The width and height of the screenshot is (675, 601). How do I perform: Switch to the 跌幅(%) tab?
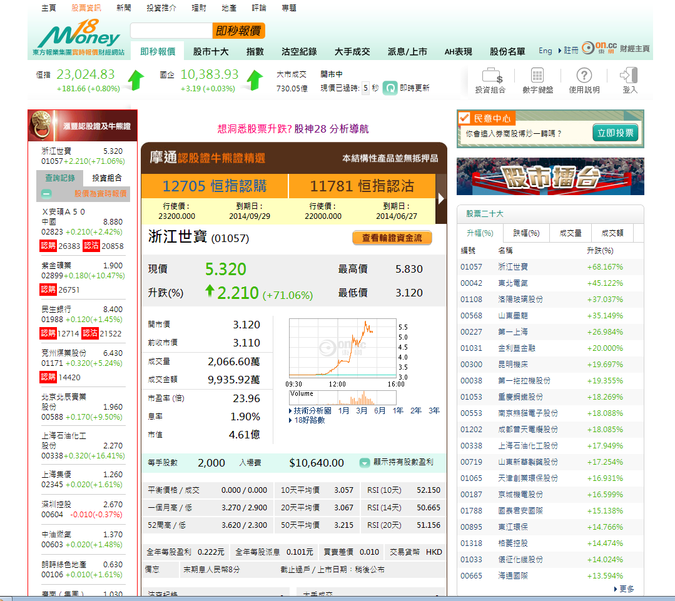point(525,233)
